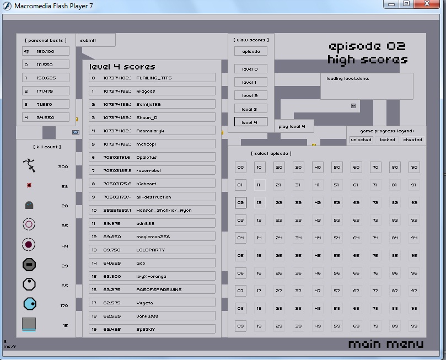Image resolution: width=446 pixels, height=360 pixels.
Task: Click the small red mine icon
Action: (29, 186)
